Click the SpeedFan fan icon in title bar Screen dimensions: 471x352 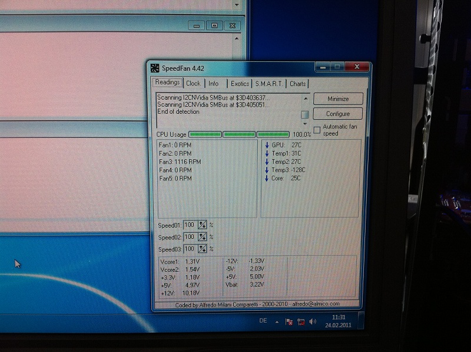[x=155, y=68]
